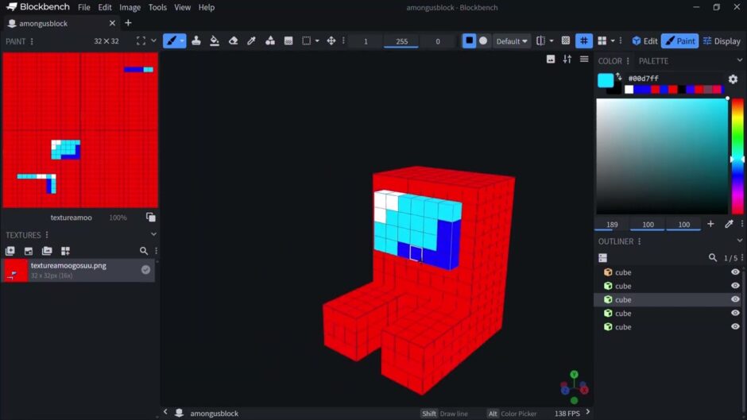Pick the Color Picker eyedropper tool
Viewport: 747px width, 420px height.
pos(251,40)
